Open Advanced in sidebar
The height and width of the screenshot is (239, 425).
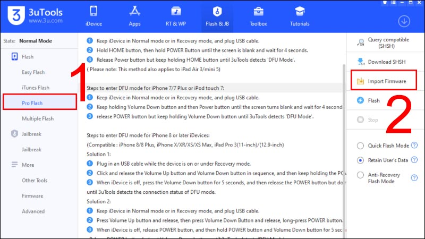click(33, 211)
